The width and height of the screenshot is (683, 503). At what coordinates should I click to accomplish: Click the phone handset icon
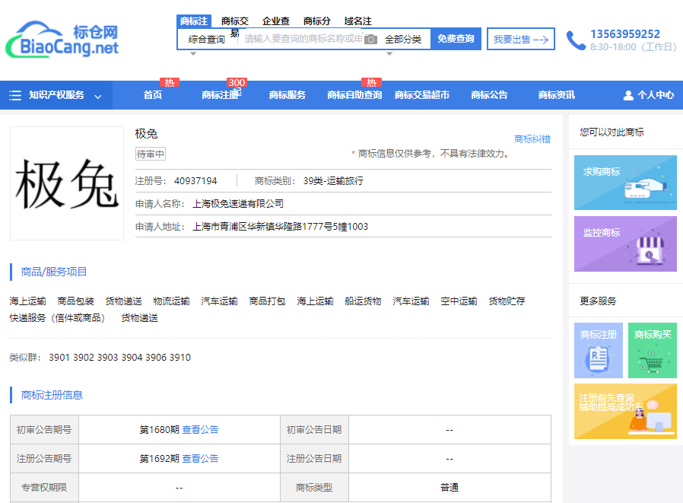coord(576,40)
